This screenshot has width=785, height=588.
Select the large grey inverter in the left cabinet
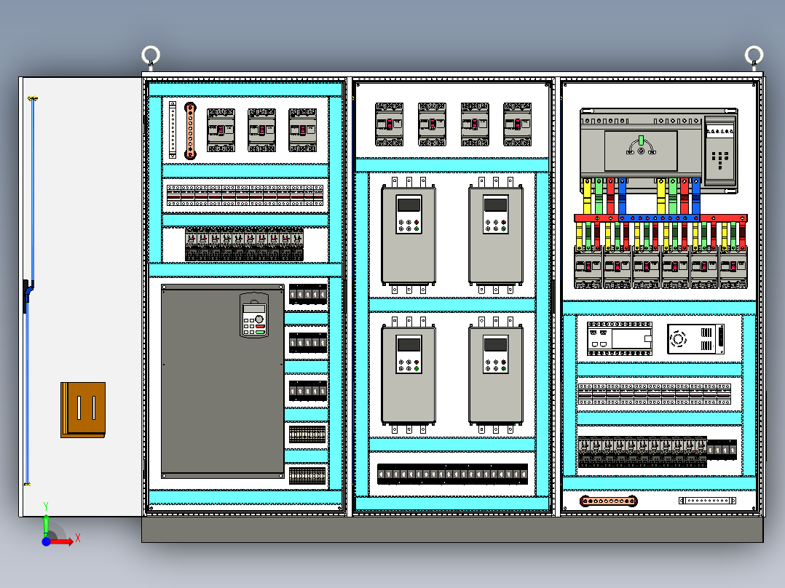[223, 381]
